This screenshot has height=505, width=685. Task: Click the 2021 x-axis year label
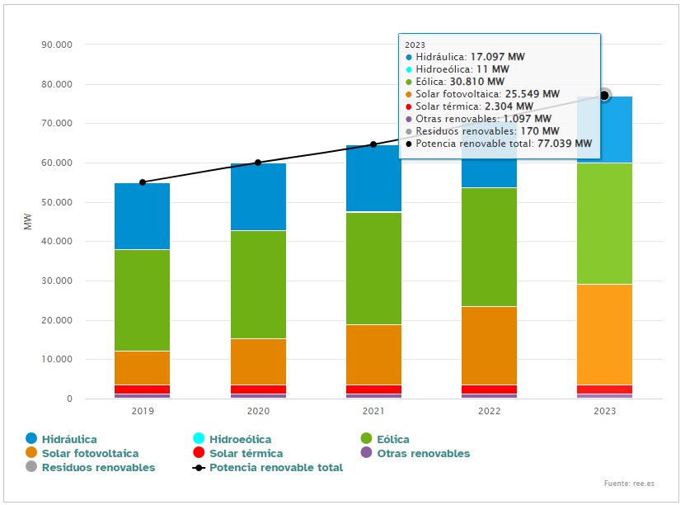pos(373,411)
